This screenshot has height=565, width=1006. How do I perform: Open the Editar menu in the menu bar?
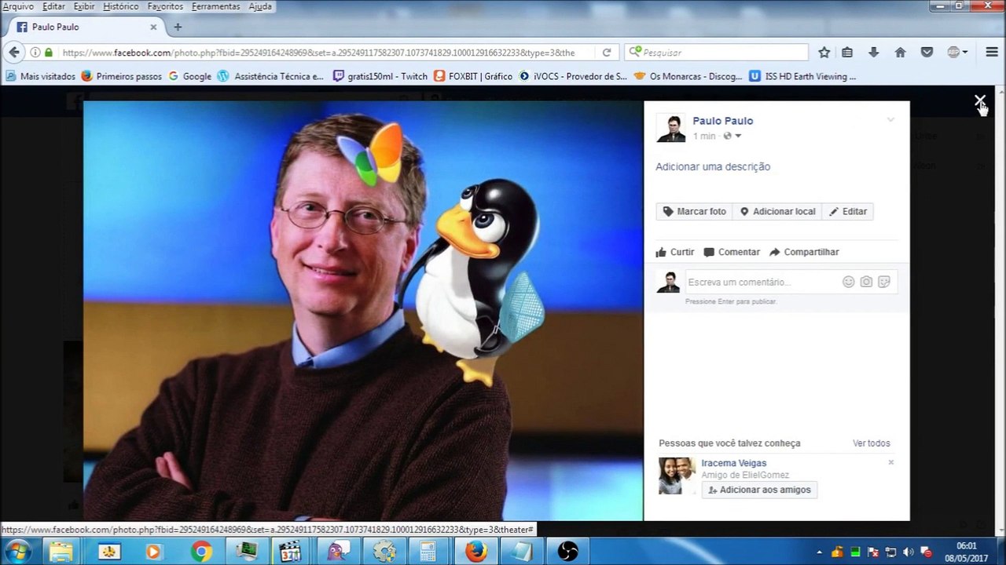pos(53,6)
